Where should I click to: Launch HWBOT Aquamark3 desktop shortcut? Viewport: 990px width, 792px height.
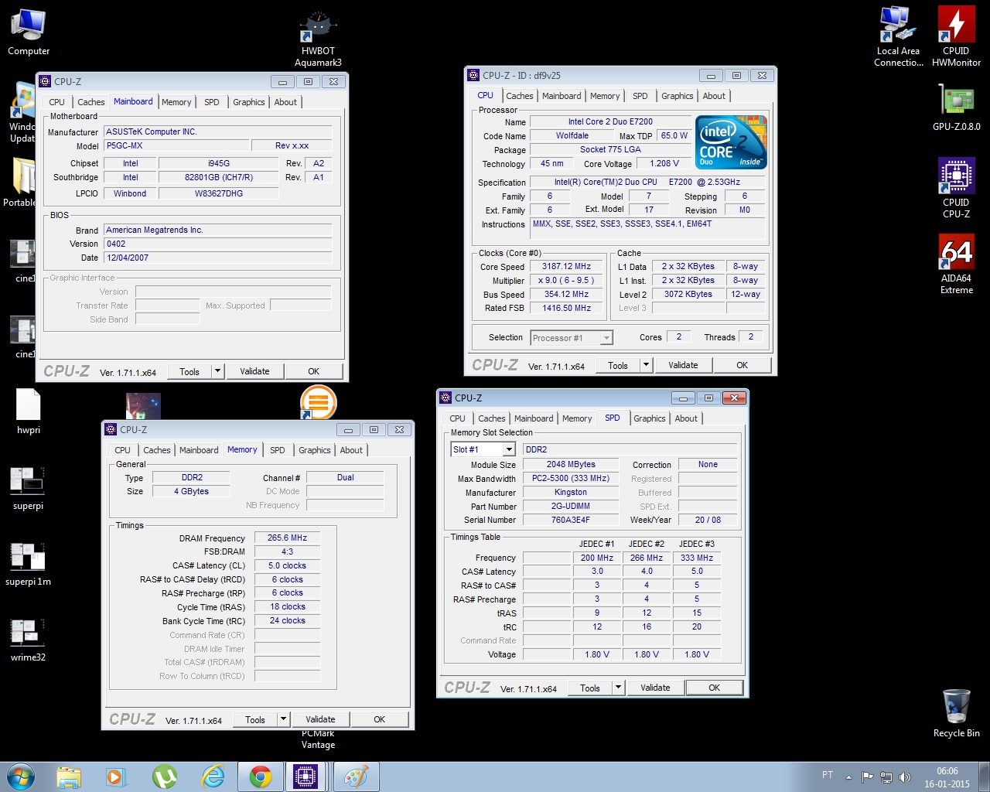(x=318, y=39)
